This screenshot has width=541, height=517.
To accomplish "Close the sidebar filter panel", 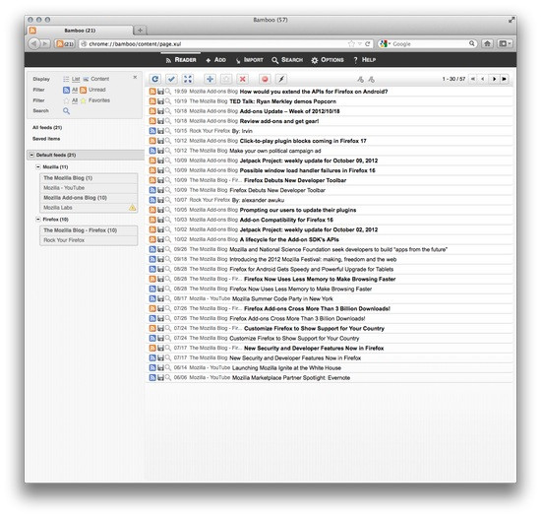I will coord(135,78).
